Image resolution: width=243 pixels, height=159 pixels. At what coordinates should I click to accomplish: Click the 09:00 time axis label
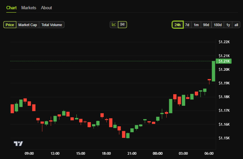29,153
